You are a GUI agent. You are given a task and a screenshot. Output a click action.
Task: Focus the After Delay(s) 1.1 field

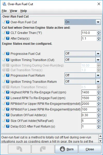pyautogui.click(x=89, y=39)
